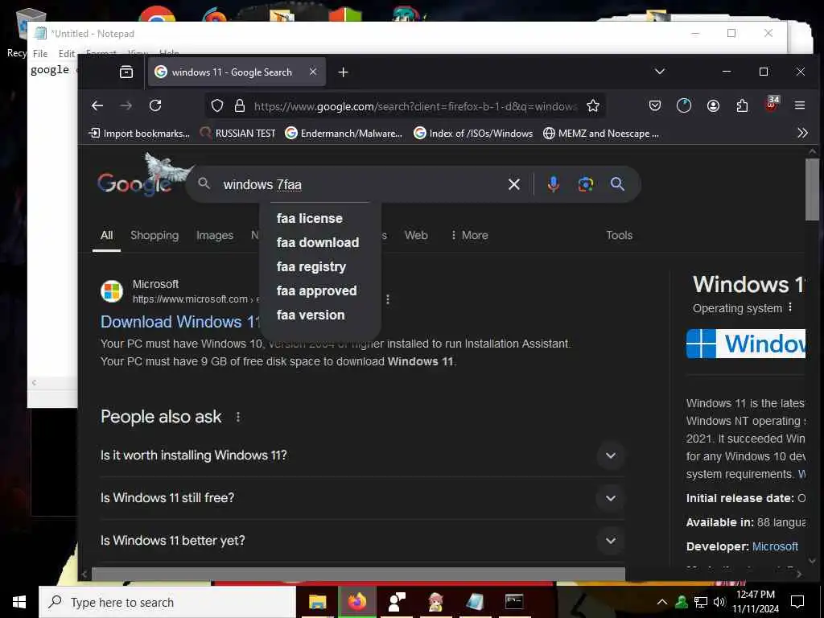Image resolution: width=824 pixels, height=618 pixels.
Task: Reload the Google search page
Action: (155, 105)
